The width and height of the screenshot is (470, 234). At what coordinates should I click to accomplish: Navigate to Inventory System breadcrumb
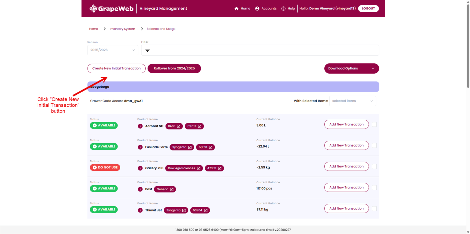(x=122, y=29)
